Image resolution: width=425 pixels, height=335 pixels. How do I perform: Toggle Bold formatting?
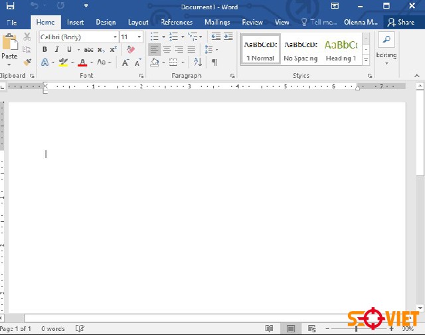tap(45, 50)
